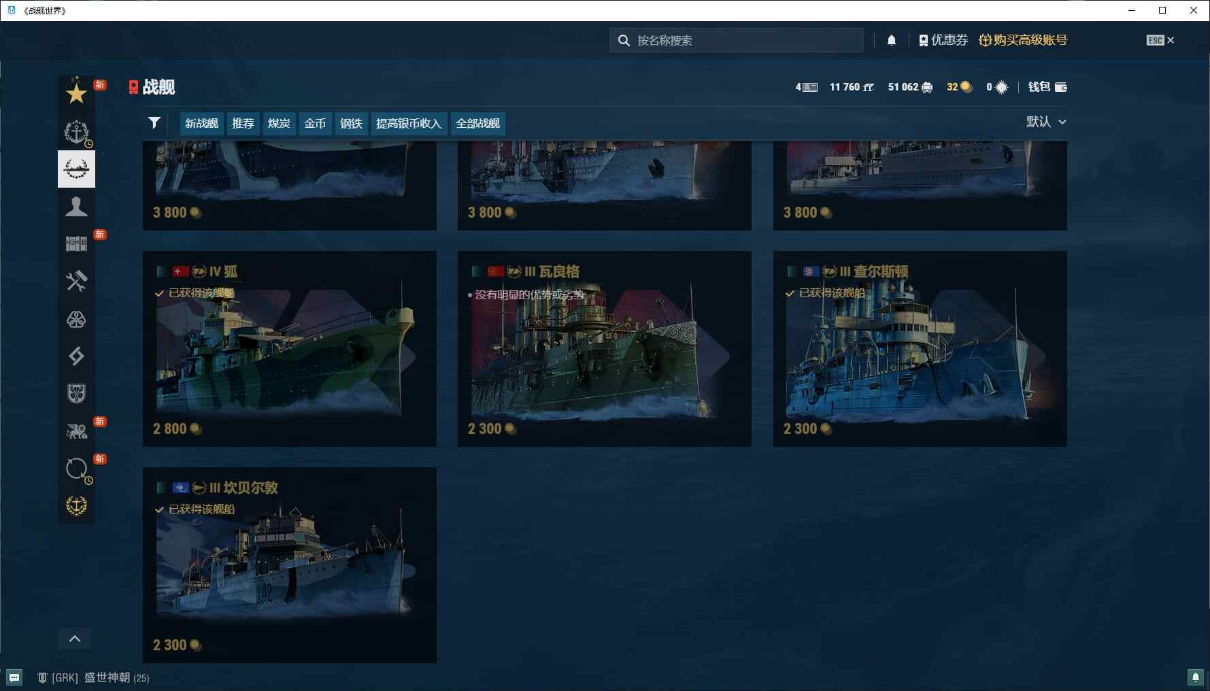Open the III 瓦良格 ship card
1210x691 pixels.
tap(605, 349)
